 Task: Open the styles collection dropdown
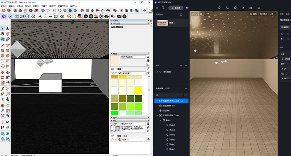(134, 140)
